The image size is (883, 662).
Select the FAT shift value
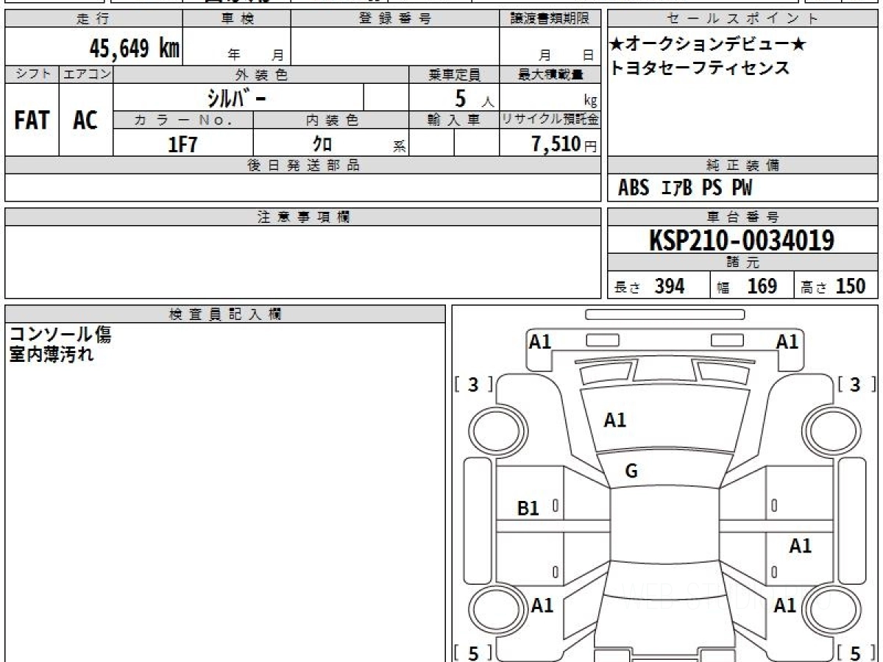click(32, 120)
